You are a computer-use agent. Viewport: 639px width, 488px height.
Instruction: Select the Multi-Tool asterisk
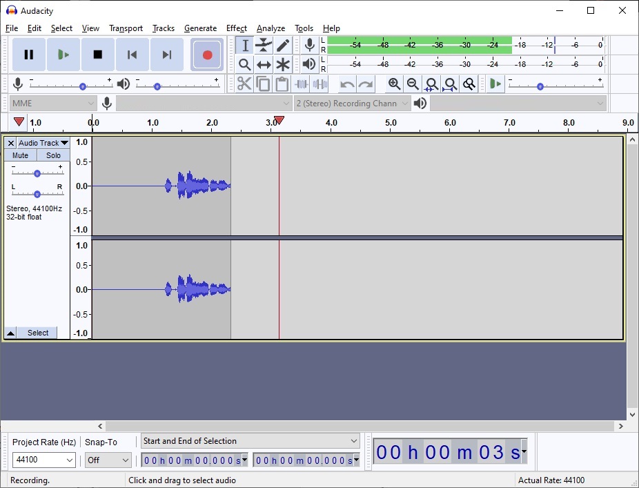pos(283,64)
